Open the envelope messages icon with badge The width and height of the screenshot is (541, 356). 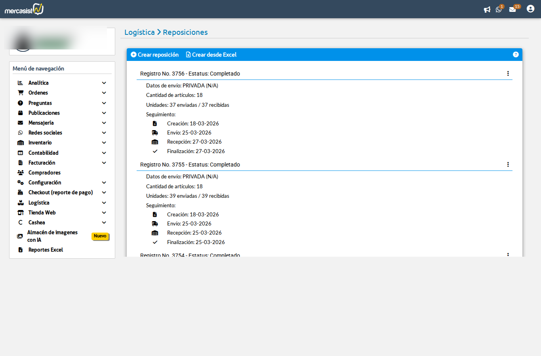[512, 9]
